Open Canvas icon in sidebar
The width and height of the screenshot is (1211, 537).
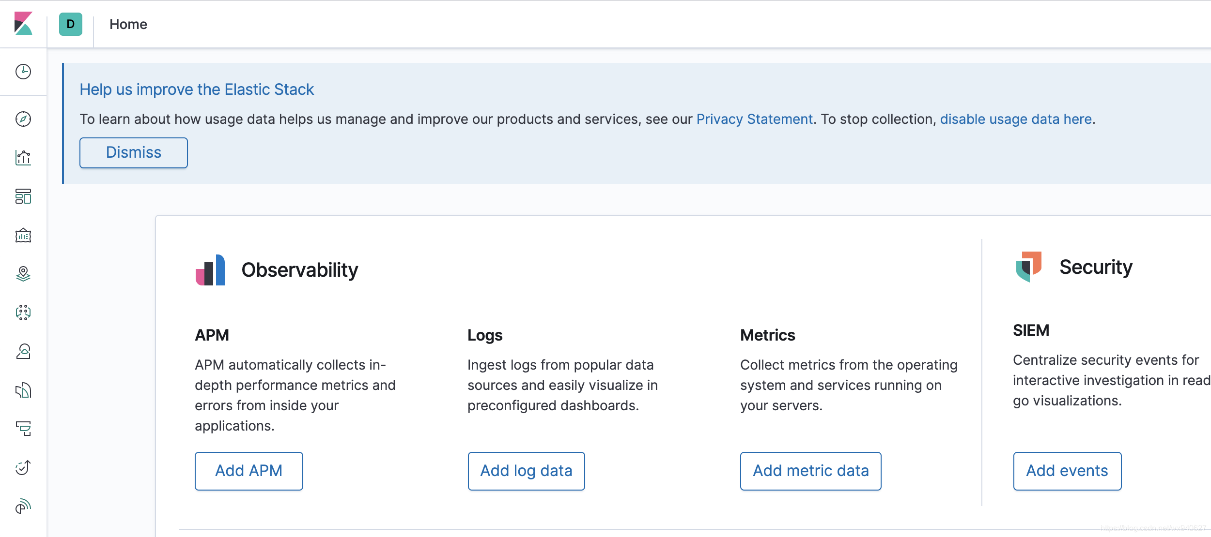[23, 236]
